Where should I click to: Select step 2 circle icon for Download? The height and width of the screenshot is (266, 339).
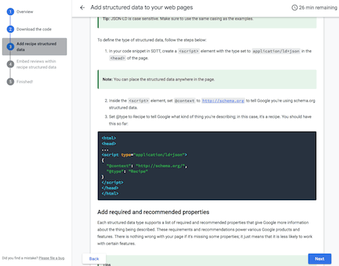point(10,29)
